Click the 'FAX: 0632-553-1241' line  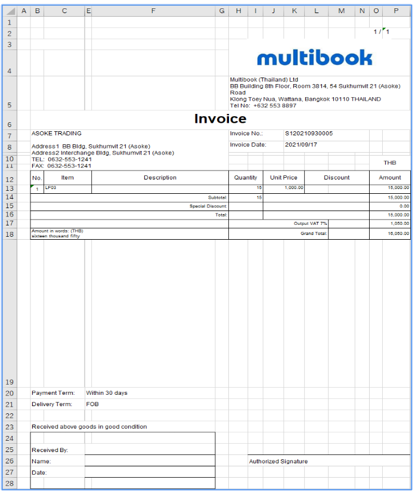point(61,166)
